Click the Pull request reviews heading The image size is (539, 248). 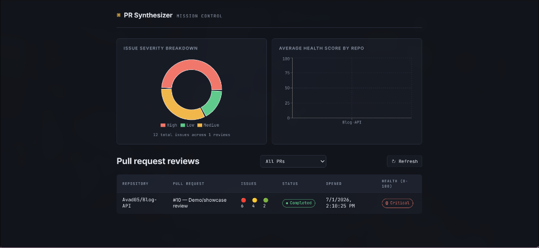click(158, 161)
